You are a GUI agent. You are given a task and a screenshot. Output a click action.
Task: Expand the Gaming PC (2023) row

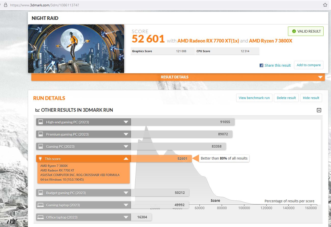126,146
